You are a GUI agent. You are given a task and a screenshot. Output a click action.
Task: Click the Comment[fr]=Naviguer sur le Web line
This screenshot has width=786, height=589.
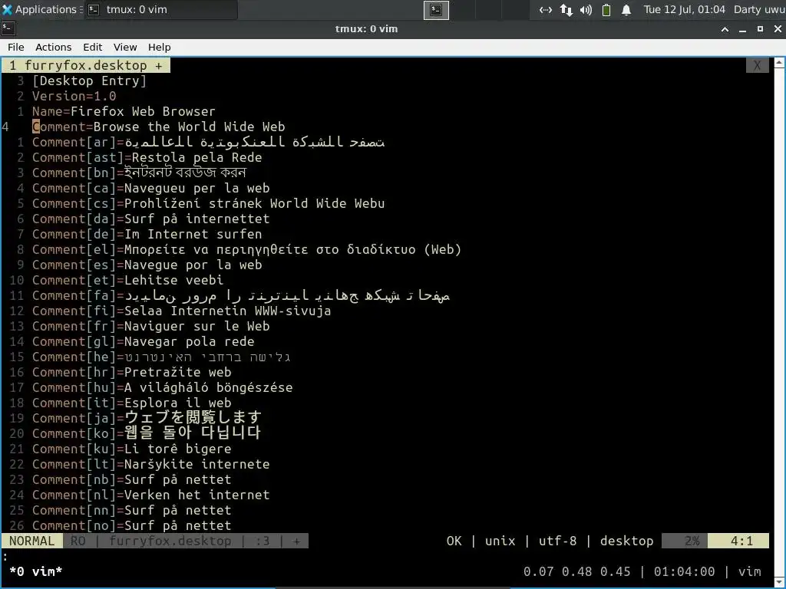[x=151, y=326]
